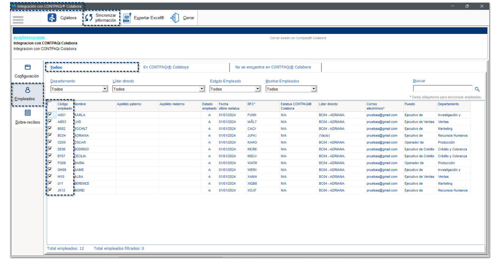Click the Sincronizar información icon
Image resolution: width=492 pixels, height=260 pixels.
[x=89, y=18]
